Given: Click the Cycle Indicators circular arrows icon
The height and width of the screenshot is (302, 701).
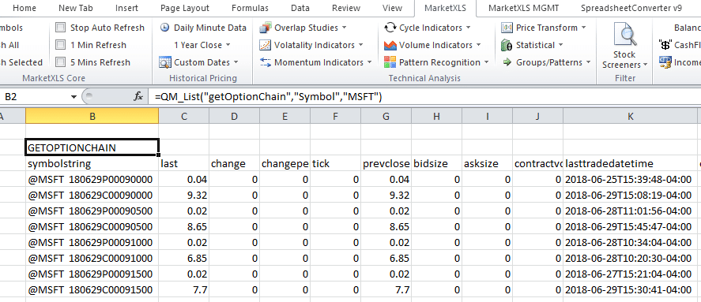Looking at the screenshot, I should click(390, 28).
